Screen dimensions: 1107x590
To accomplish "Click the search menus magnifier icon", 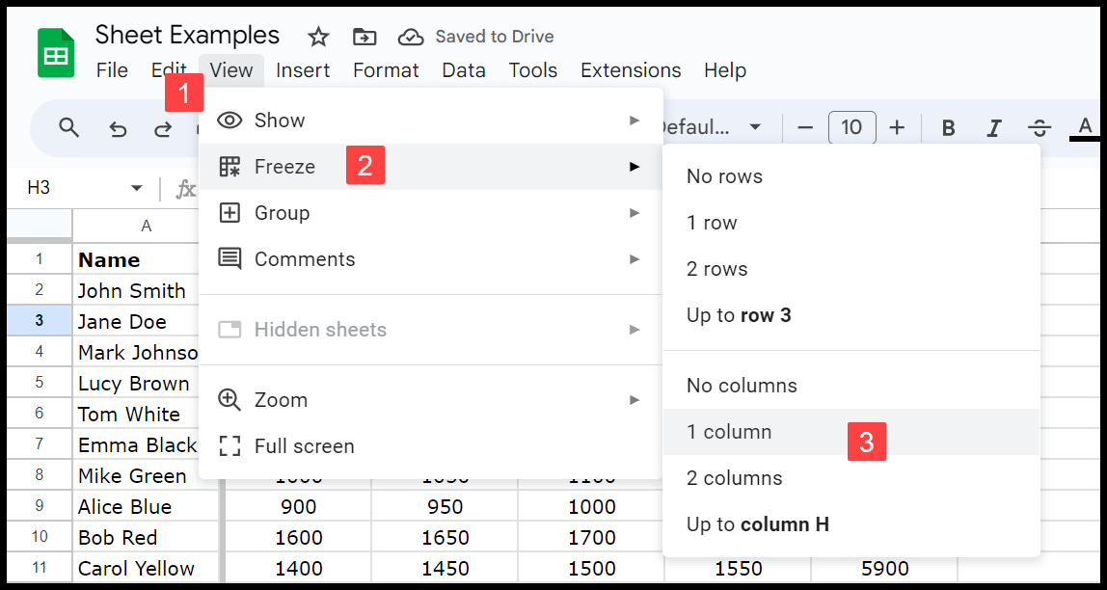I will pyautogui.click(x=68, y=128).
